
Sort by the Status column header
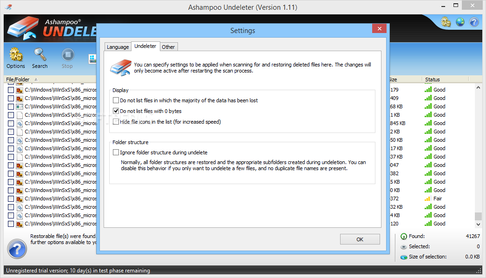(x=433, y=79)
